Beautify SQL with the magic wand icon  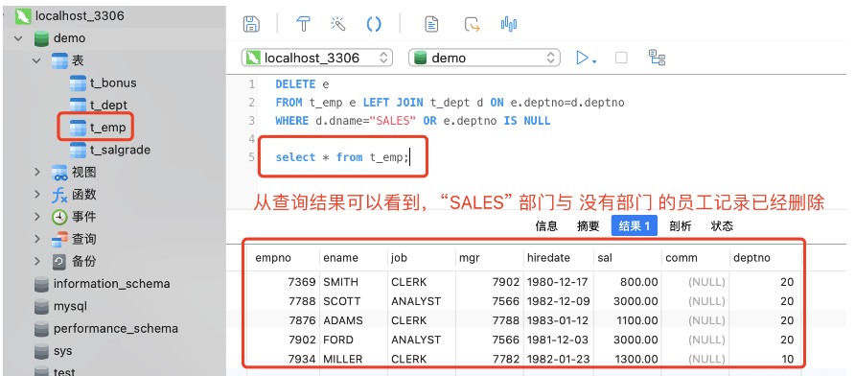(338, 24)
